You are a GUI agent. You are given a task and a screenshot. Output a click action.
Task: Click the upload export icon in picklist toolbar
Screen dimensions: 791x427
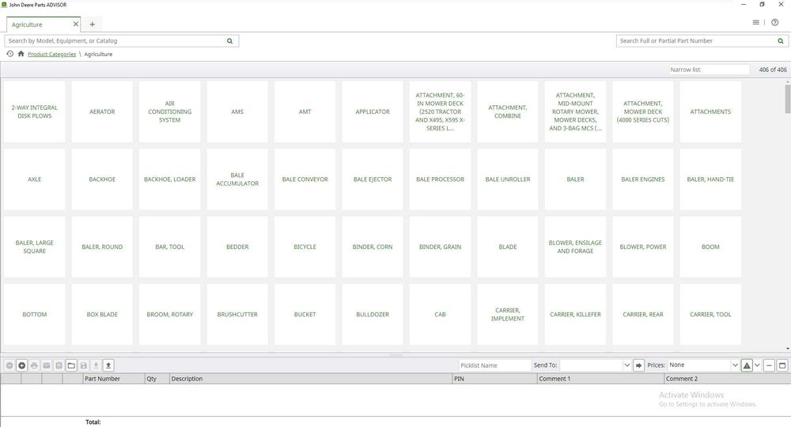pyautogui.click(x=108, y=365)
